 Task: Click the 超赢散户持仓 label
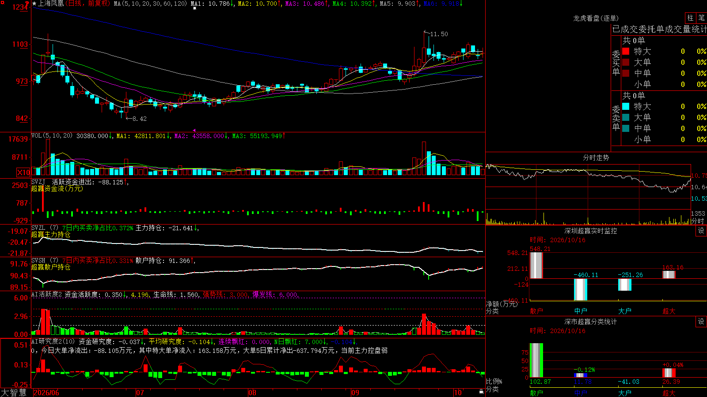[51, 267]
